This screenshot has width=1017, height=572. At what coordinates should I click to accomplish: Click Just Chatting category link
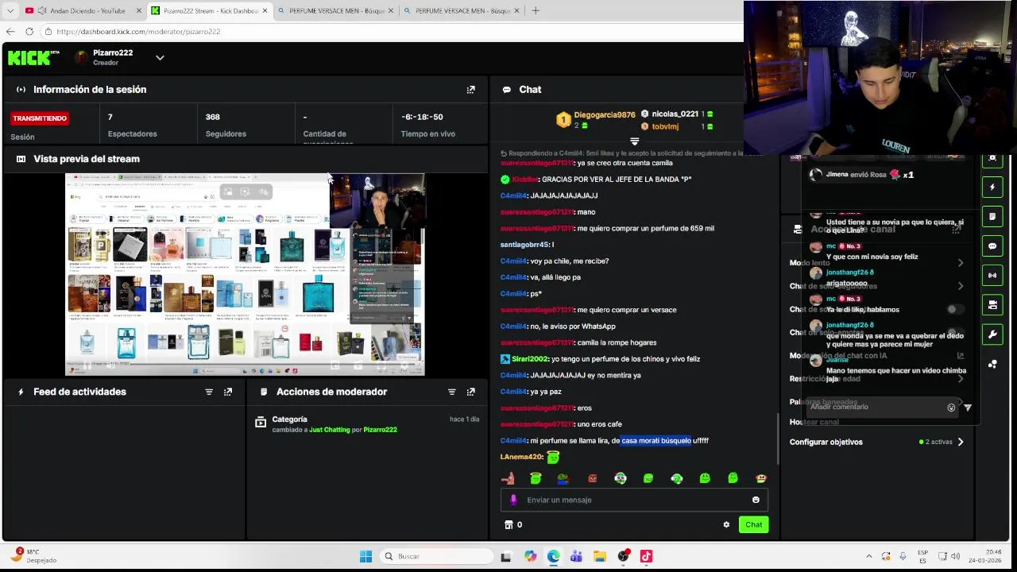330,430
